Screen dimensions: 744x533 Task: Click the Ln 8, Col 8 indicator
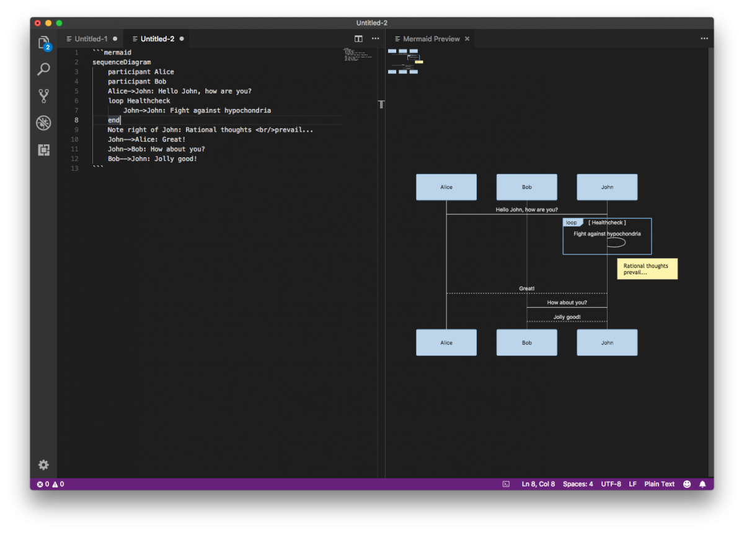coord(538,484)
